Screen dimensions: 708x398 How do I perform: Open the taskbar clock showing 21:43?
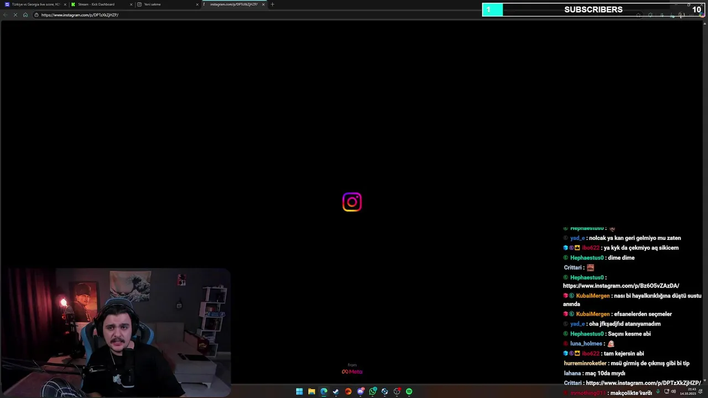point(688,391)
